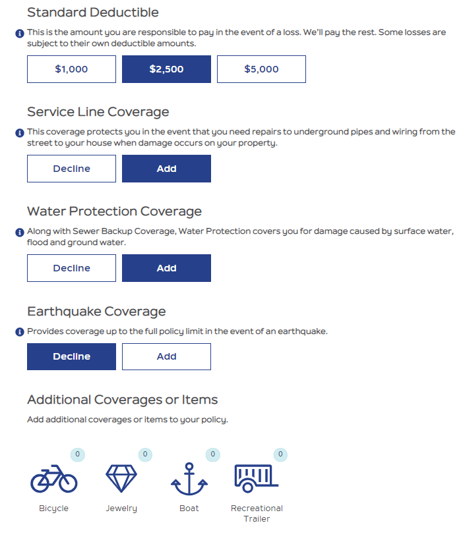
Task: Decline Water Protection Coverage
Action: 71,268
